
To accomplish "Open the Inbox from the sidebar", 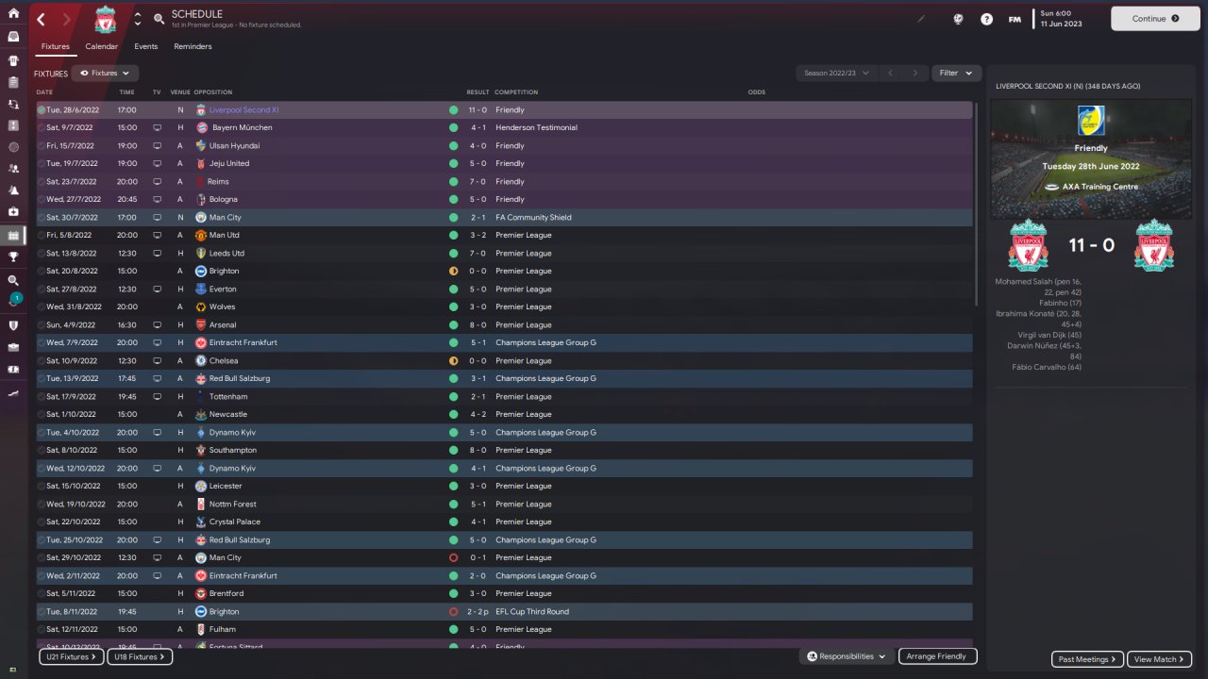I will [13, 37].
